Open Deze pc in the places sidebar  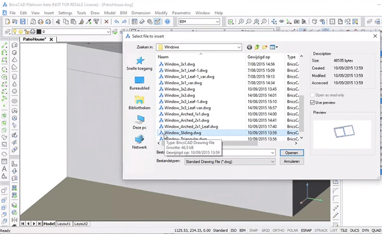click(139, 122)
